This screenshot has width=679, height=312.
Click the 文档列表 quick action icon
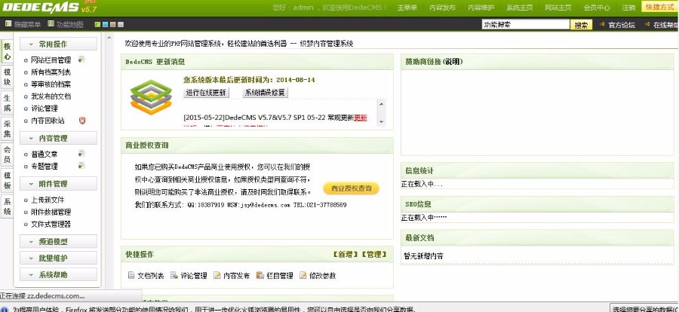(131, 275)
